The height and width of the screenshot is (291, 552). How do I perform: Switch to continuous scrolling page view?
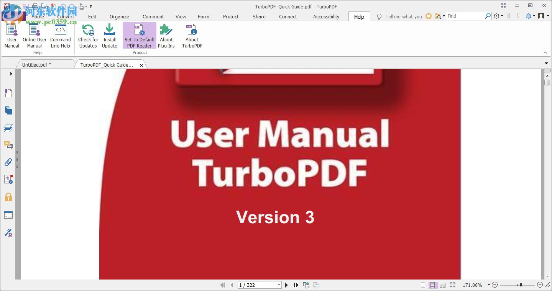(x=433, y=285)
